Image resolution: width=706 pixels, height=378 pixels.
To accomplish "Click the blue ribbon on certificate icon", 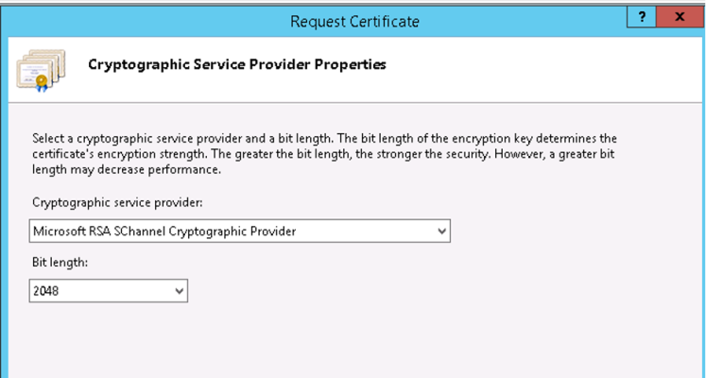I will [x=42, y=89].
